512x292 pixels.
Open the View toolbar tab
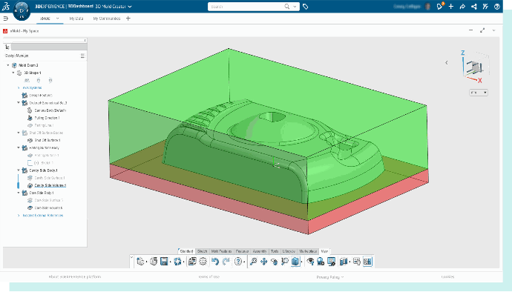324,251
